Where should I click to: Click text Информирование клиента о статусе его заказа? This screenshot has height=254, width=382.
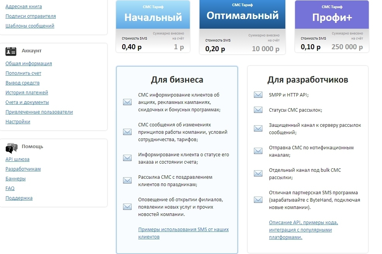pyautogui.click(x=184, y=158)
